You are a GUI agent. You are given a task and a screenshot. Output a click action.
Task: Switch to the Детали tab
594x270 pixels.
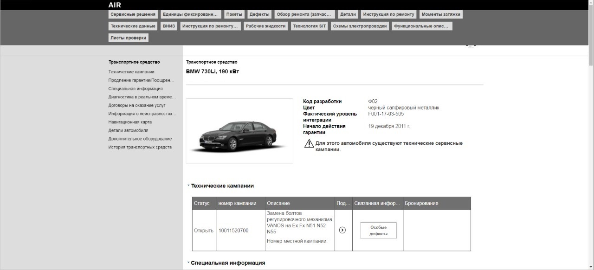[x=348, y=14]
